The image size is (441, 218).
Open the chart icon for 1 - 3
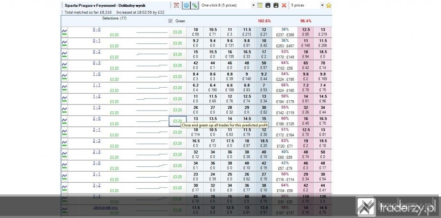pyautogui.click(x=65, y=110)
